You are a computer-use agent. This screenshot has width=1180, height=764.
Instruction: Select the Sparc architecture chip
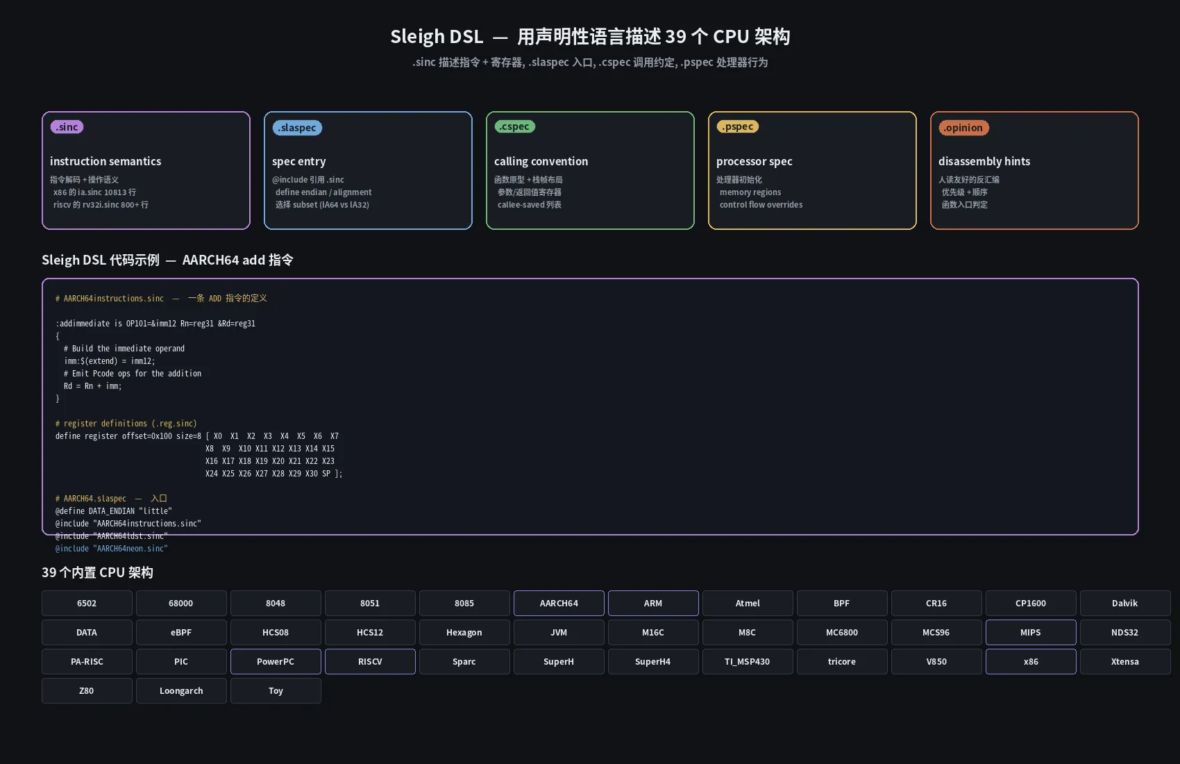tap(464, 661)
